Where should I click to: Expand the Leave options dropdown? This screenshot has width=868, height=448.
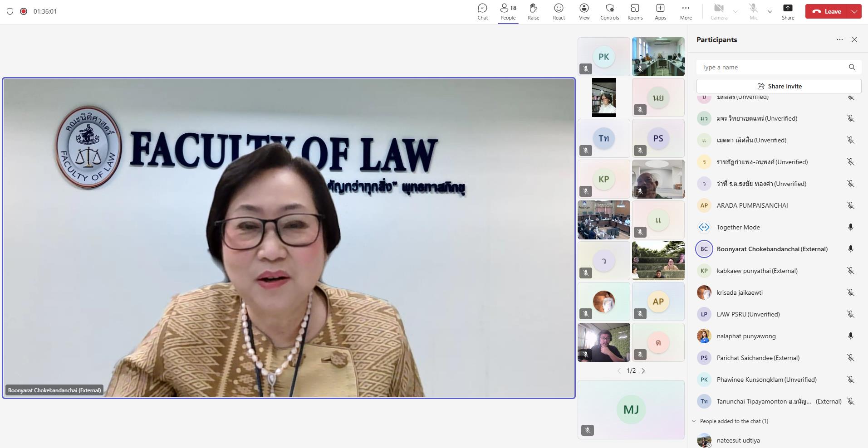pos(854,11)
